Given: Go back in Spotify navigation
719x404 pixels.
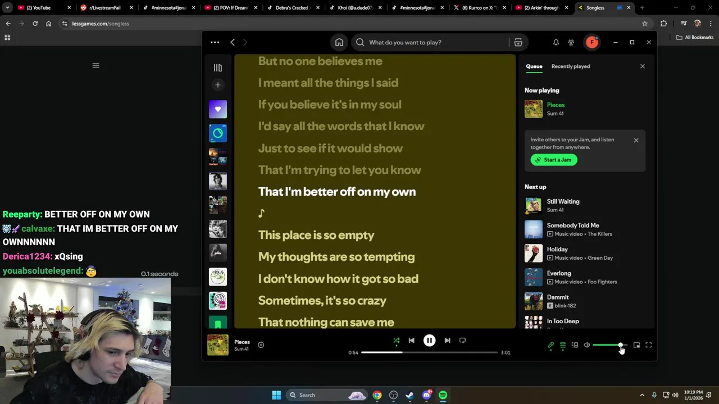Looking at the screenshot, I should click(x=233, y=42).
